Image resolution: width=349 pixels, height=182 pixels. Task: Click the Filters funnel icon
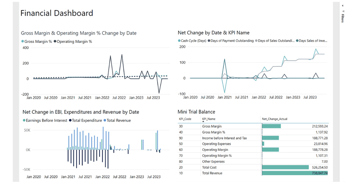pyautogui.click(x=343, y=11)
